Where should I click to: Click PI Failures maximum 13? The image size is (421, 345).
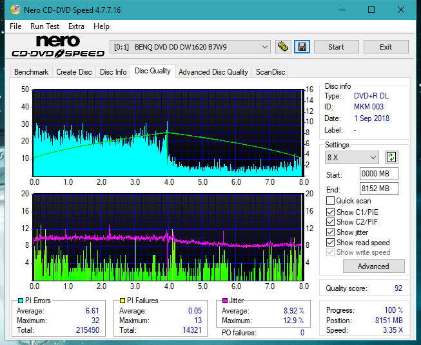coord(198,321)
